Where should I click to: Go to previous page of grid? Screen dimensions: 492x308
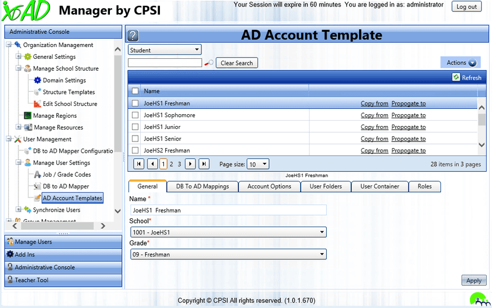pyautogui.click(x=153, y=164)
